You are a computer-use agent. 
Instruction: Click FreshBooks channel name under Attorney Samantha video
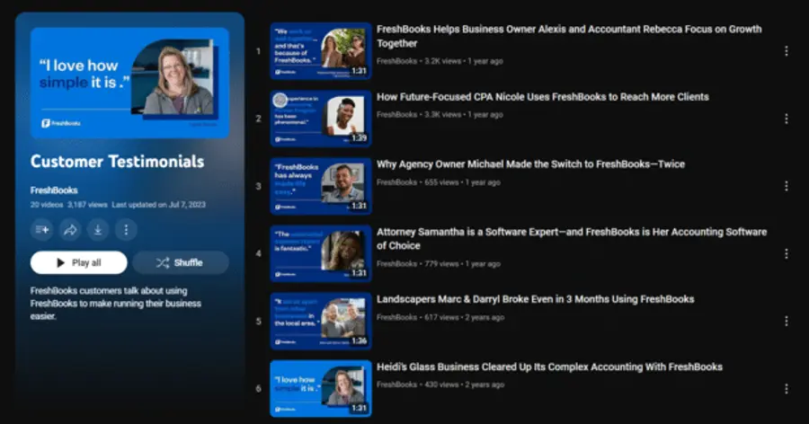point(396,263)
